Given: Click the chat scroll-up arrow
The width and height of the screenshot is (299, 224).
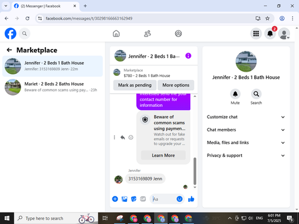Looking at the screenshot, I should click(195, 96).
